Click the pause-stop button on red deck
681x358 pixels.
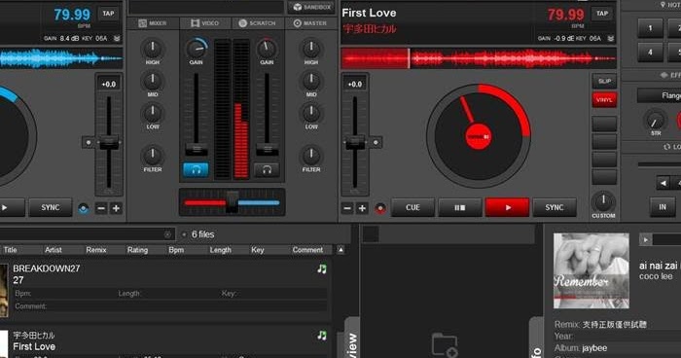[x=460, y=207]
